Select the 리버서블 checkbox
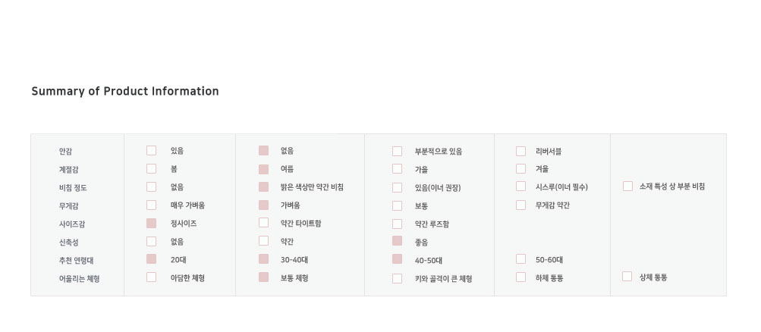The width and height of the screenshot is (761, 332). pyautogui.click(x=520, y=151)
